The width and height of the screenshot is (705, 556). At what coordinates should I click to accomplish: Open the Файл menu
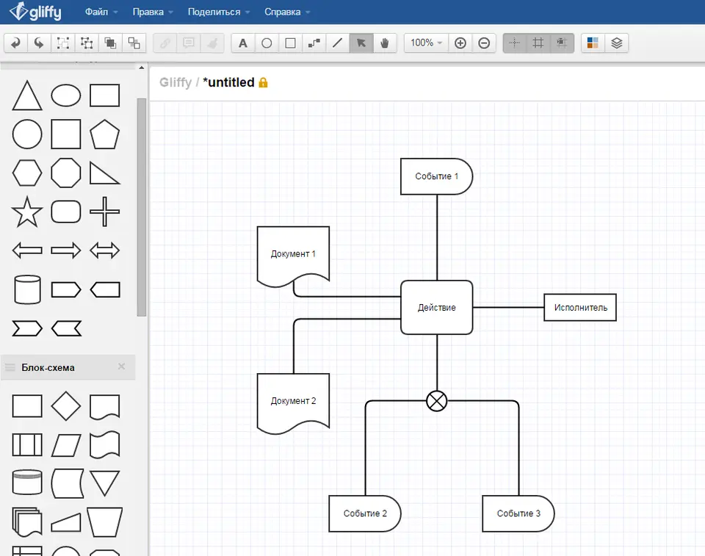pos(101,12)
